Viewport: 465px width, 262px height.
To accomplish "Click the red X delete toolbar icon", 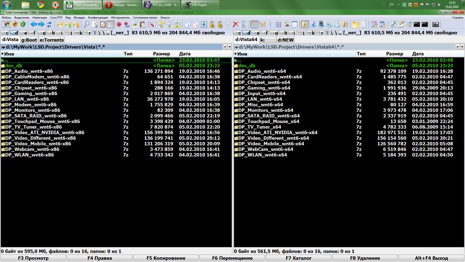I will coord(236,25).
